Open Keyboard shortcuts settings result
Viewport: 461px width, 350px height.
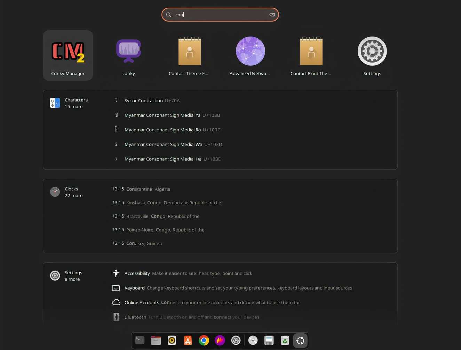[135, 288]
